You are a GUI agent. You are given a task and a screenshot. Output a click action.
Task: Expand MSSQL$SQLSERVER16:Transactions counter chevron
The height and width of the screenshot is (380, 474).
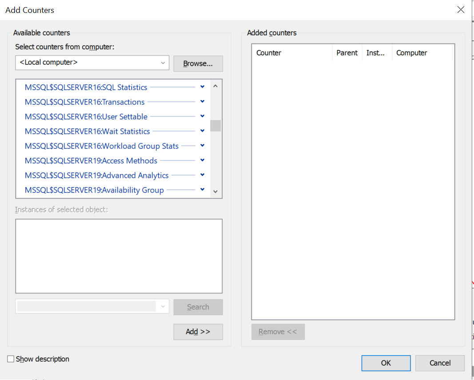[202, 101]
